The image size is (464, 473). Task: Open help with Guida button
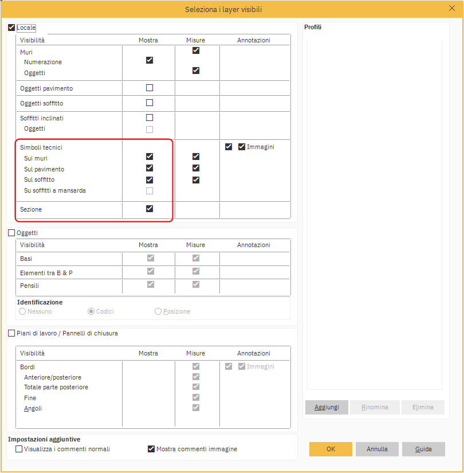tap(423, 449)
